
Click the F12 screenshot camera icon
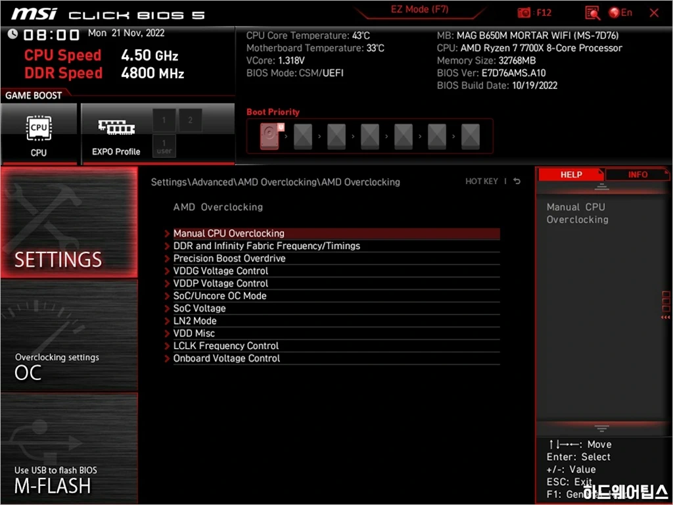pyautogui.click(x=524, y=13)
